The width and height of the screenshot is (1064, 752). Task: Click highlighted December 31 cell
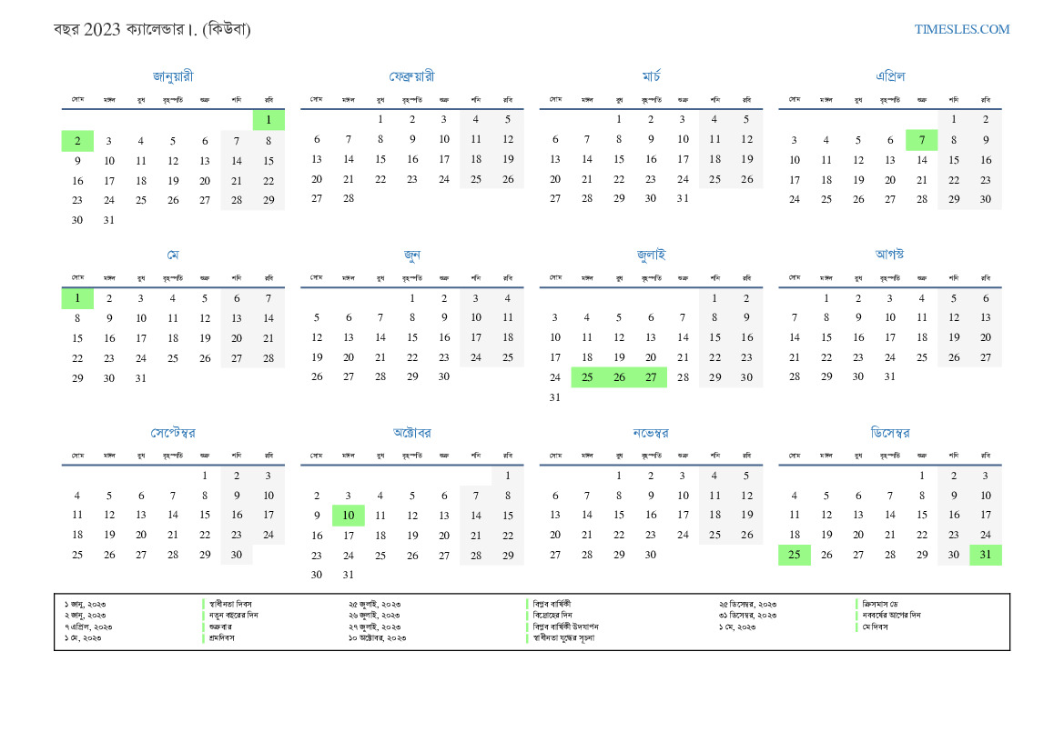[x=986, y=555]
